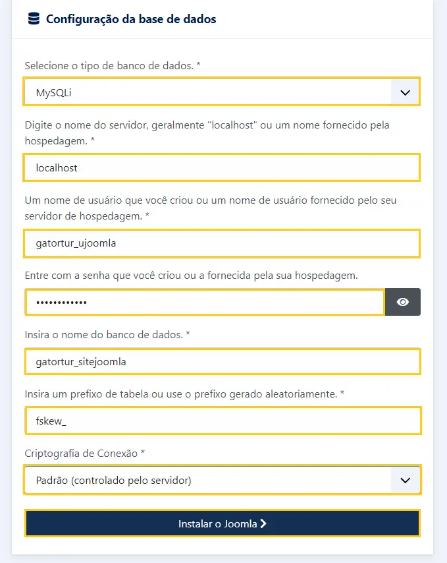Select the MySQLi database type value

point(54,93)
